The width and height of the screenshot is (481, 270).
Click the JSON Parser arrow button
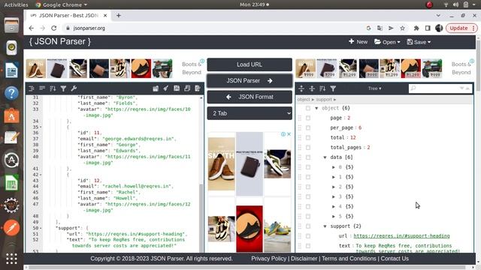tap(250, 81)
